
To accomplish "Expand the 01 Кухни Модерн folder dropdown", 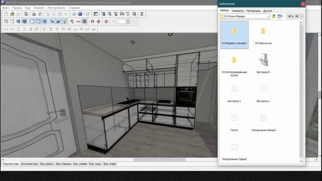I will [268, 16].
